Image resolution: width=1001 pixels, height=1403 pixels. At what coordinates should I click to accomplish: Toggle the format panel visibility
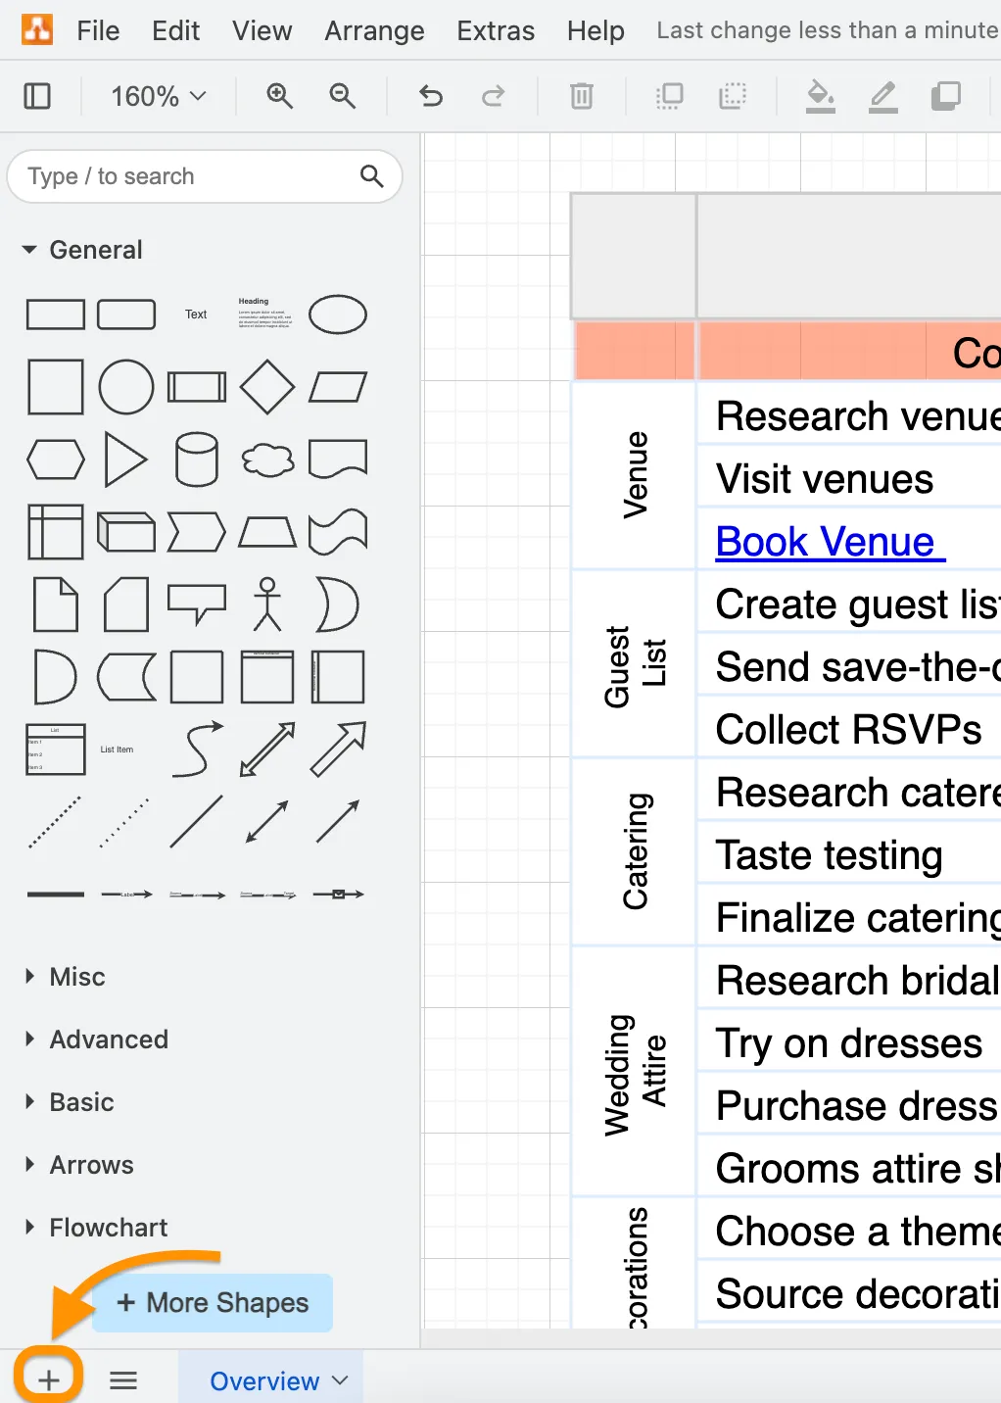[37, 96]
